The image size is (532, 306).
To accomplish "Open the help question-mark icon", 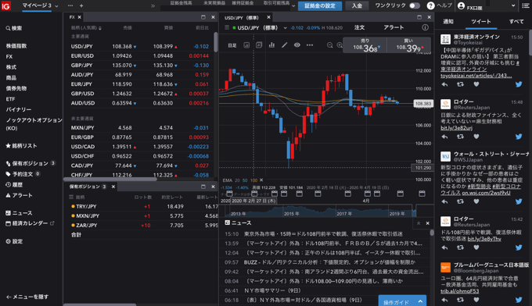I will (x=430, y=5).
